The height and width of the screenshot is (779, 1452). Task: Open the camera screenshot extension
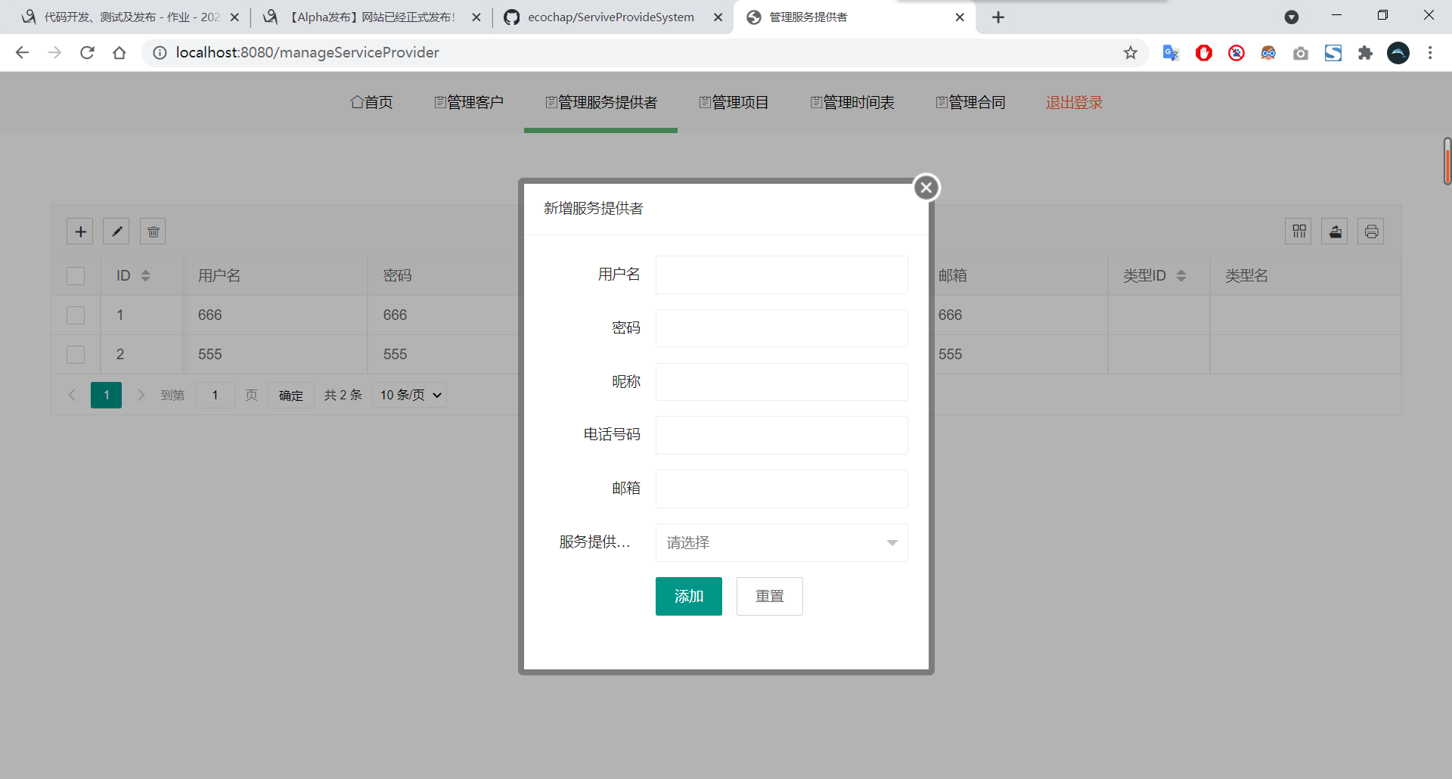(x=1301, y=52)
